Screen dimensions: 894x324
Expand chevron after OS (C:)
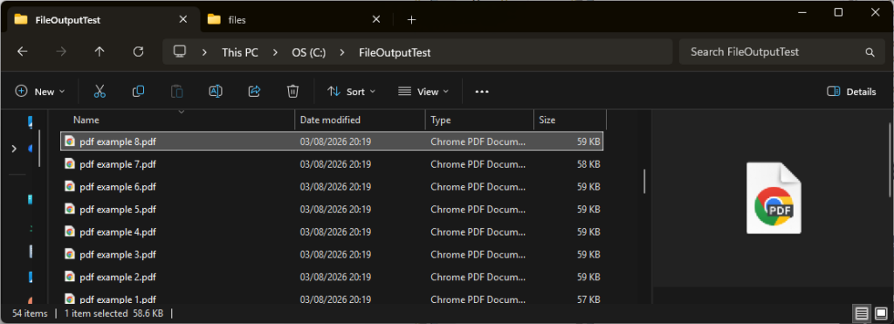pyautogui.click(x=342, y=52)
